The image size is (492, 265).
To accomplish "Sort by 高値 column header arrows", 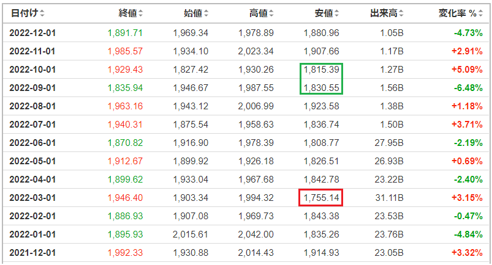I will click(x=271, y=13).
